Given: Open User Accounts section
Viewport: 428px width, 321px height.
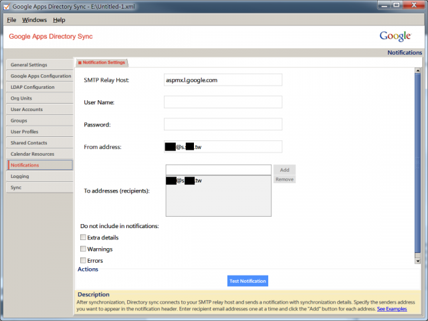Looking at the screenshot, I should tap(40, 110).
